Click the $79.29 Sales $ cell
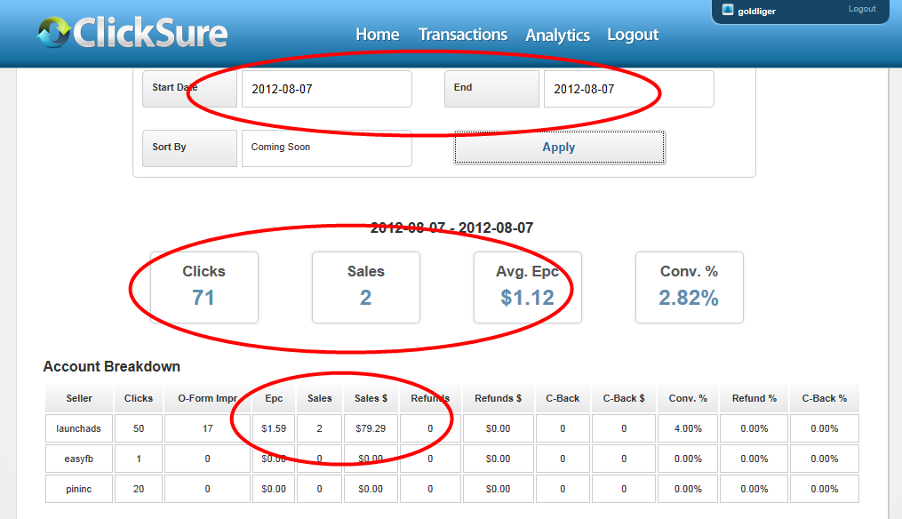 (371, 428)
